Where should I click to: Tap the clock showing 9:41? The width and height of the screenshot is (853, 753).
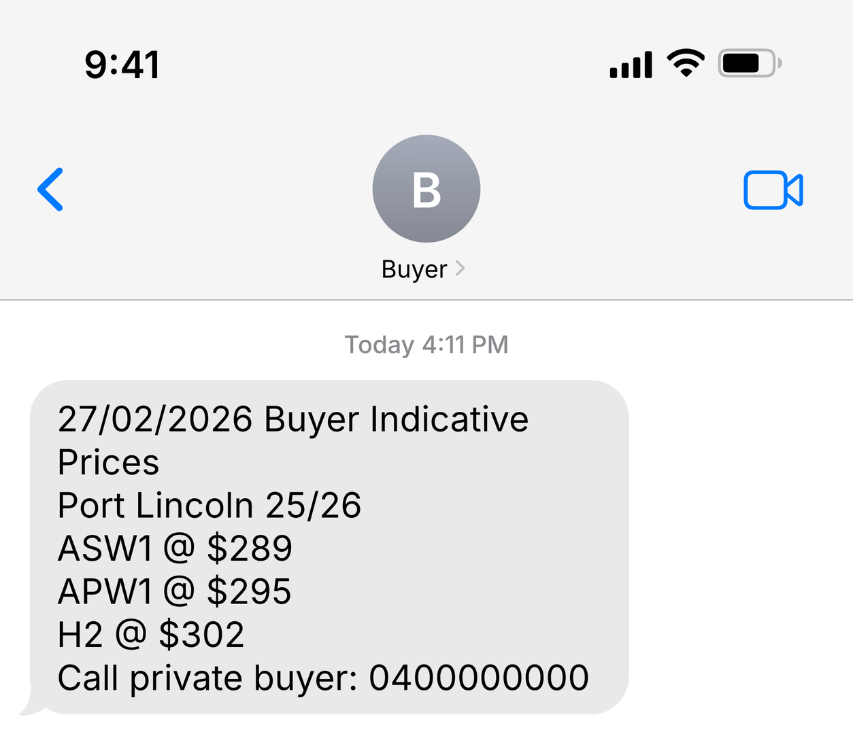pos(121,63)
